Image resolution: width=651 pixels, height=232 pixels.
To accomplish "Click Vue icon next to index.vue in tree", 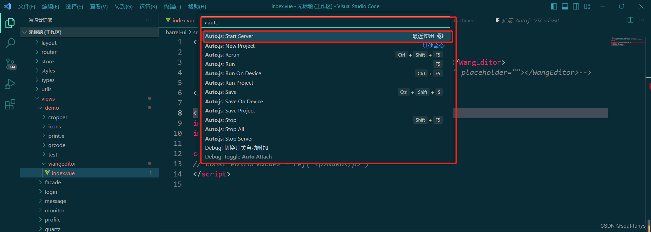I will pyautogui.click(x=47, y=173).
